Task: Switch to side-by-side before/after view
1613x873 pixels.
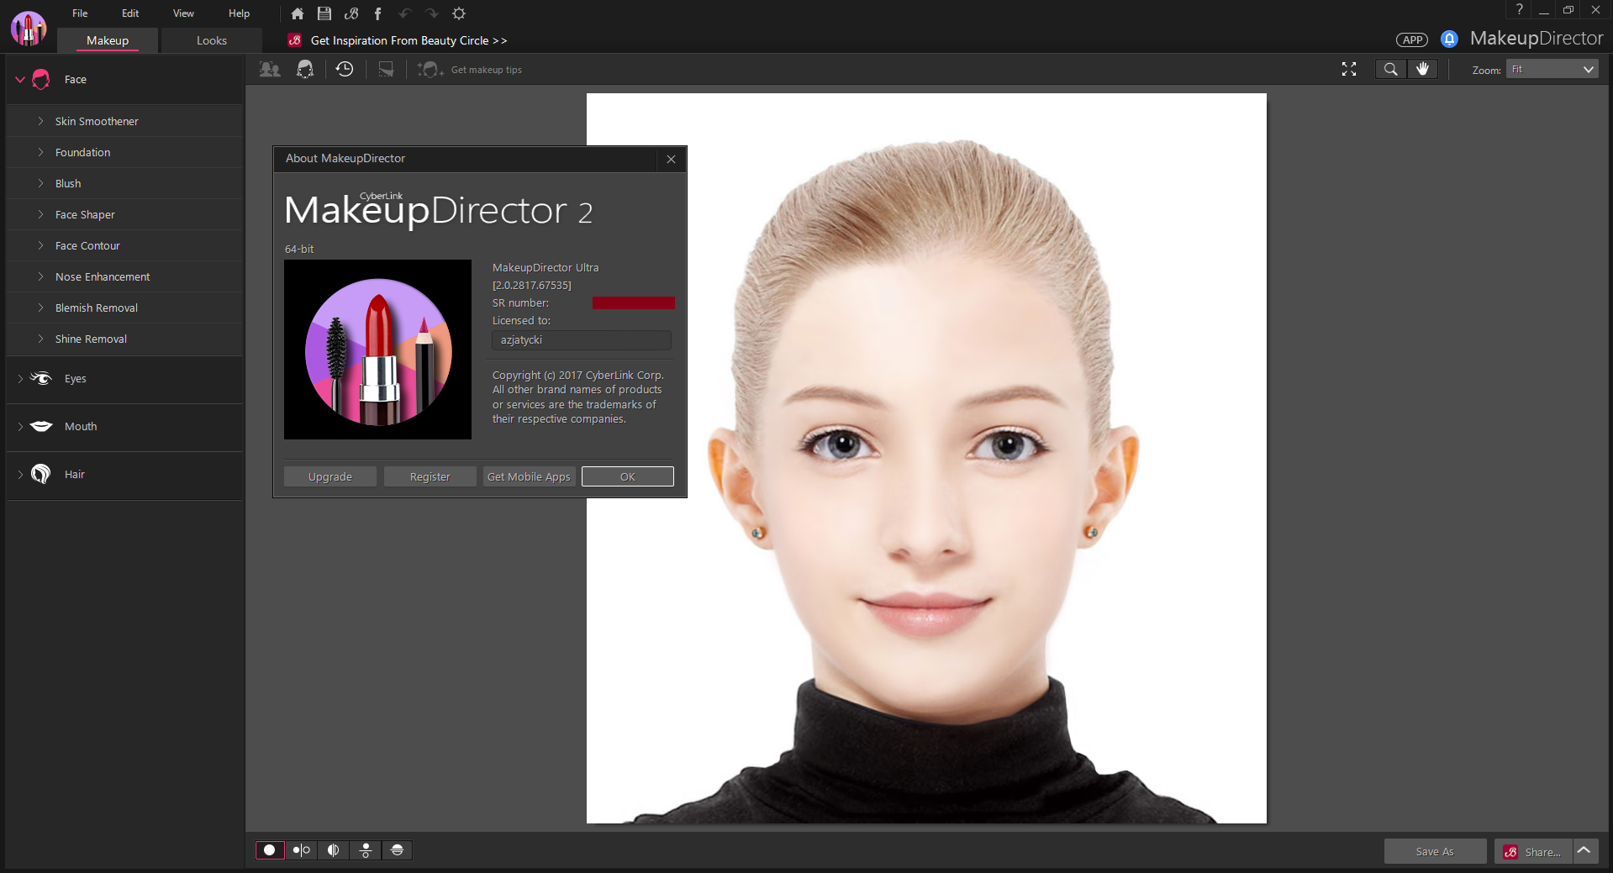Action: pyautogui.click(x=302, y=850)
